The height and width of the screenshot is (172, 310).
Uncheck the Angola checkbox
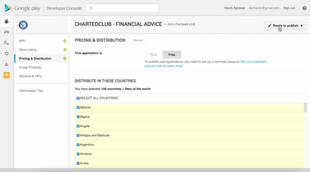click(x=78, y=126)
